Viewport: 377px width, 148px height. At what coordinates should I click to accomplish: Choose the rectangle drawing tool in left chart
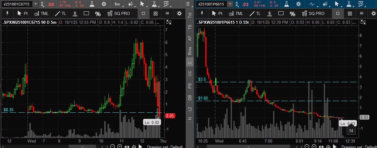click(x=86, y=13)
